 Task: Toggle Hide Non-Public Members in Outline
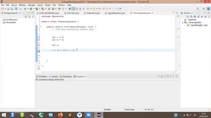pyautogui.click(x=202, y=17)
